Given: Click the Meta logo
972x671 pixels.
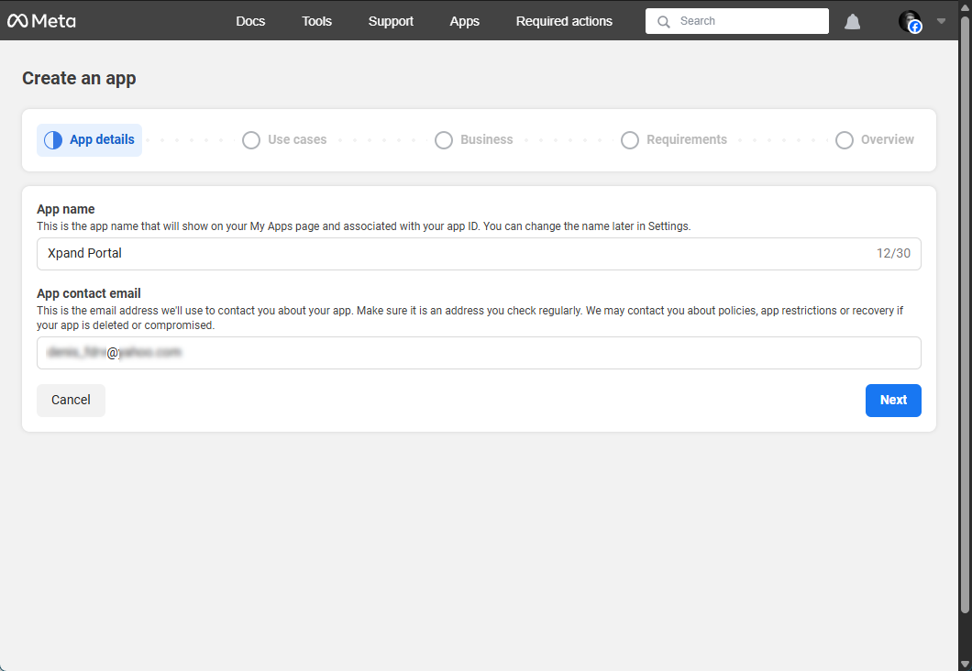Looking at the screenshot, I should [41, 21].
